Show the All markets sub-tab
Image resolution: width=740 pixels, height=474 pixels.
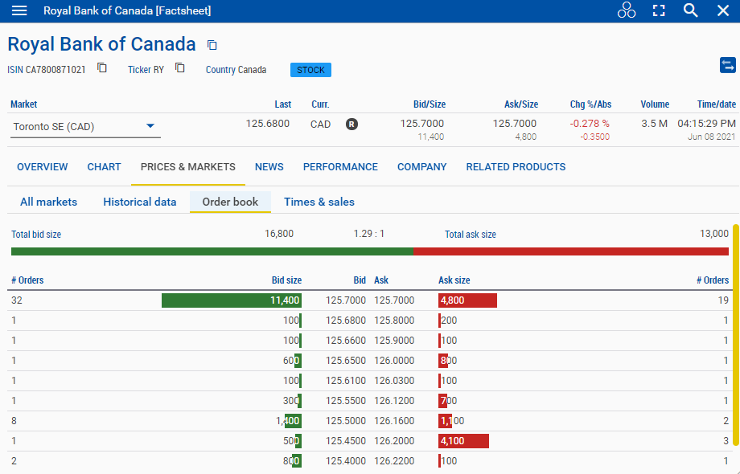(x=48, y=202)
